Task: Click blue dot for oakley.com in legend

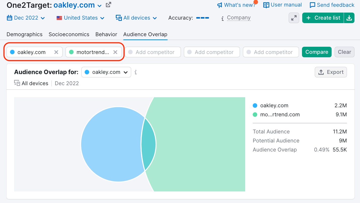Action: click(255, 106)
